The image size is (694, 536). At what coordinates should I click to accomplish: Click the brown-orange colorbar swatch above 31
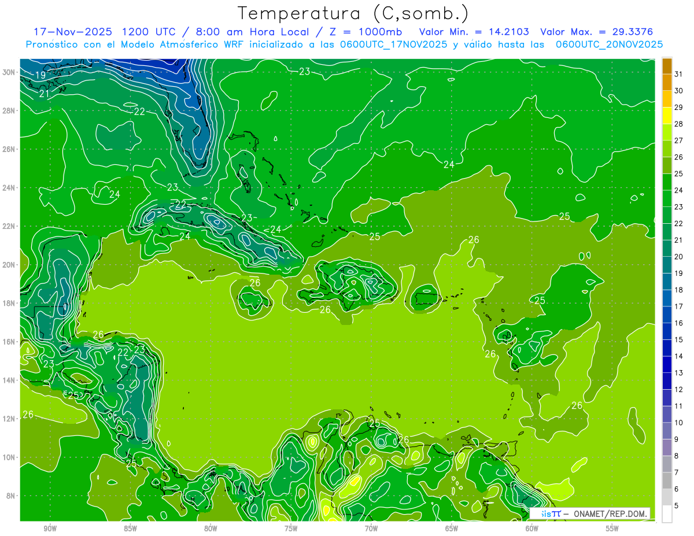coord(667,66)
